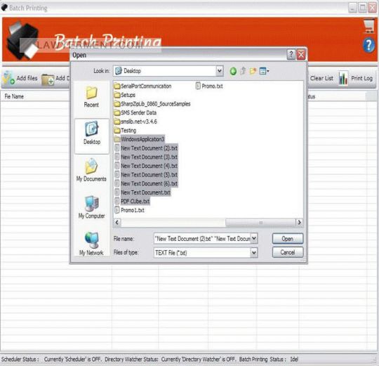
Task: Expand the File name dropdown arrow
Action: coord(254,239)
